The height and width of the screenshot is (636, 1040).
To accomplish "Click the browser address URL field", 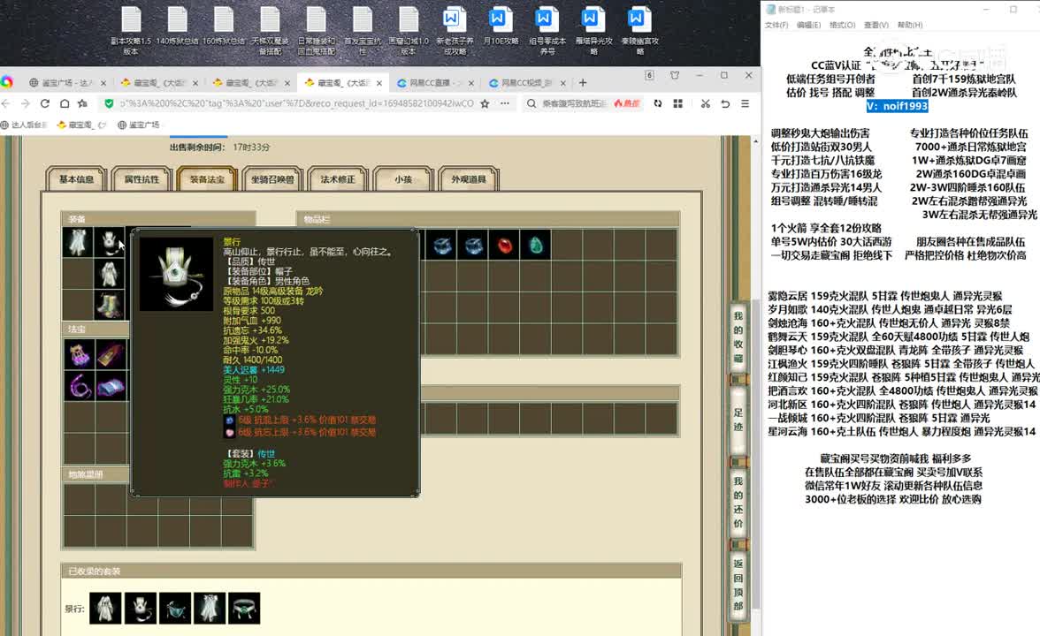I will (x=296, y=103).
